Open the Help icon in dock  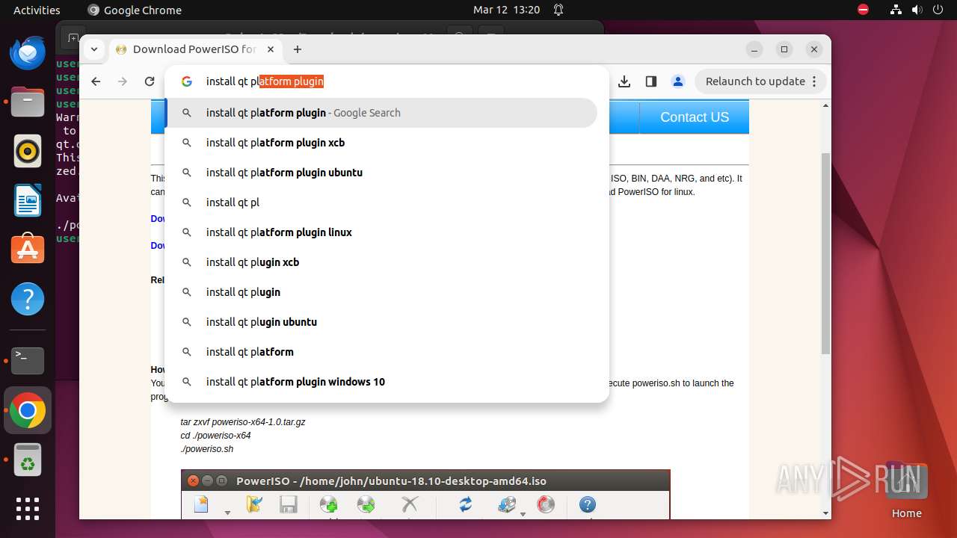[x=28, y=299]
